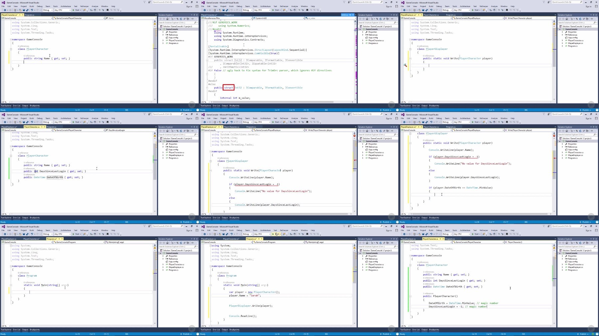Open Build menu in the Sarah code window
599x336 pixels.
pyautogui.click(x=231, y=230)
